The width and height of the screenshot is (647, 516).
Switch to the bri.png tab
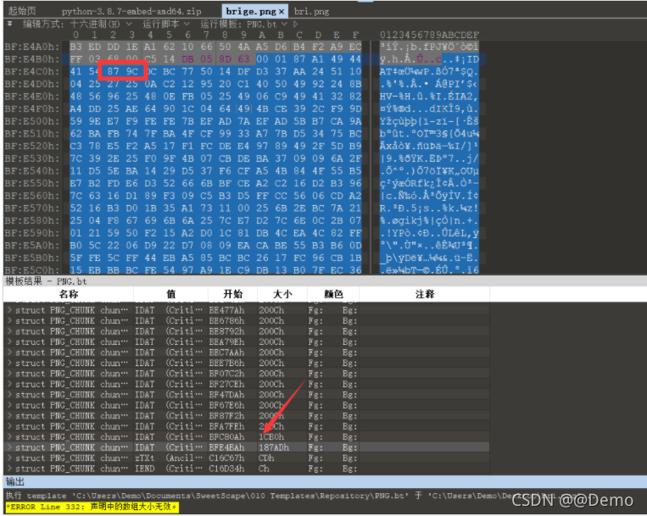[311, 12]
